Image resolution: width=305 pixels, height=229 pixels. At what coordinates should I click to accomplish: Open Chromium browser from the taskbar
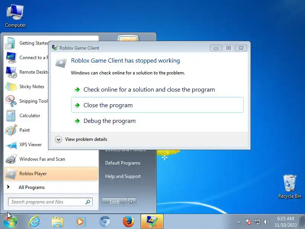[104, 222]
